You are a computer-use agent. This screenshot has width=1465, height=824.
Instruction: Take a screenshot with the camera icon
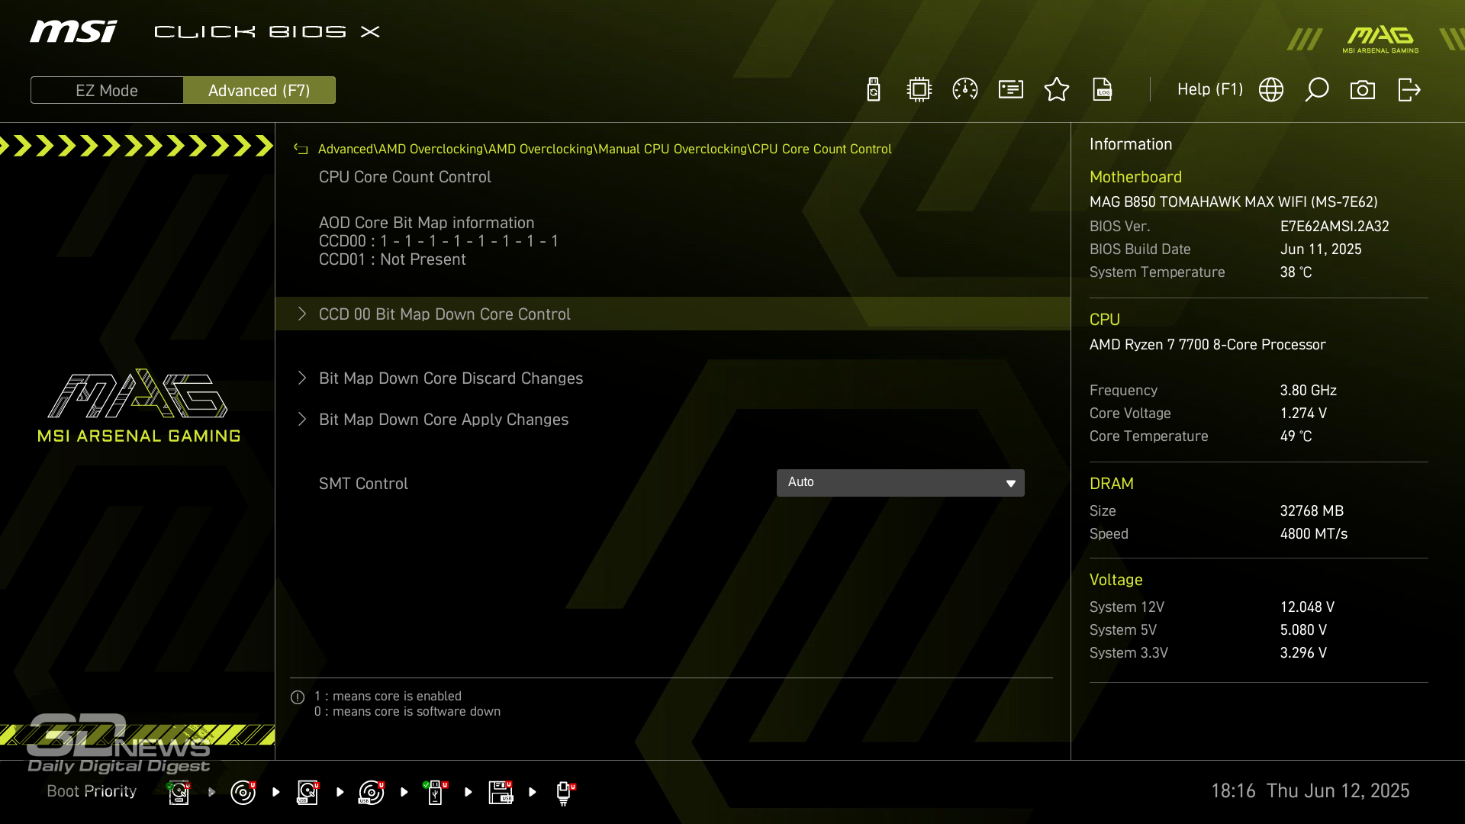point(1363,90)
